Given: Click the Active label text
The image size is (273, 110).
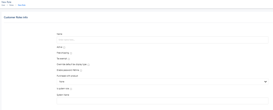Looking at the screenshot, I should point(60,47).
